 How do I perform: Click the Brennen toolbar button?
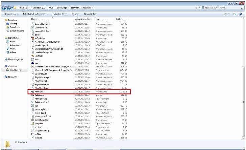click(75, 14)
